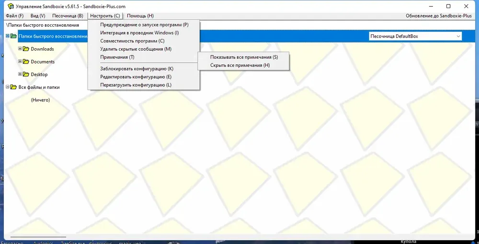479x244 pixels.
Task: Open the Песочница (B) menu
Action: (68, 16)
